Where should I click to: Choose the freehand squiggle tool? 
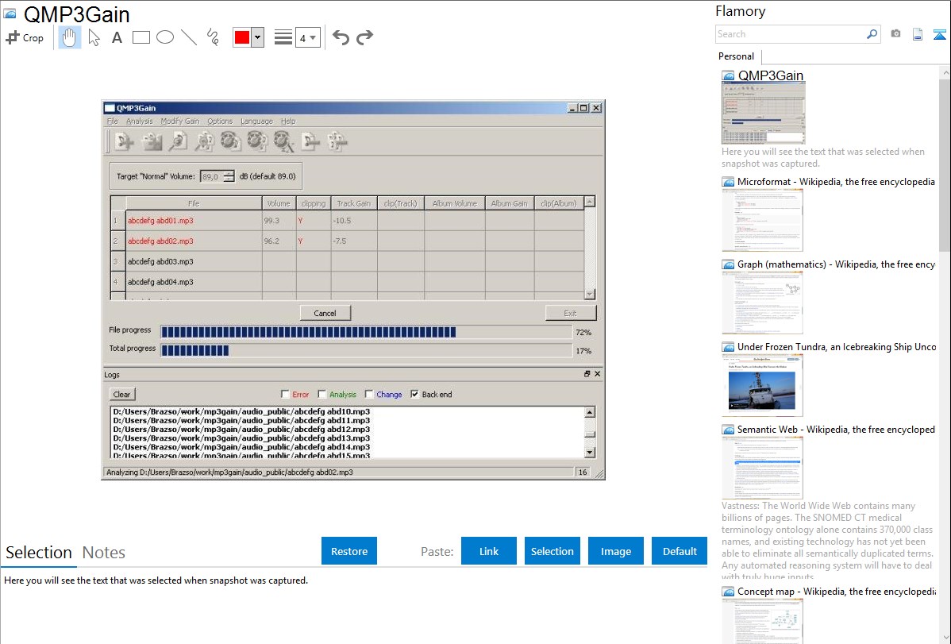pos(213,37)
